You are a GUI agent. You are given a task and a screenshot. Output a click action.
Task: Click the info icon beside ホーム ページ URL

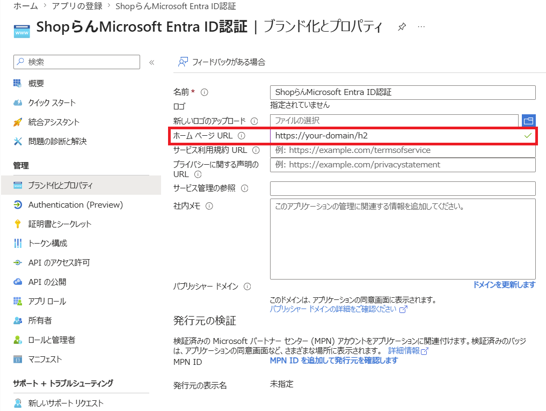[x=241, y=136]
